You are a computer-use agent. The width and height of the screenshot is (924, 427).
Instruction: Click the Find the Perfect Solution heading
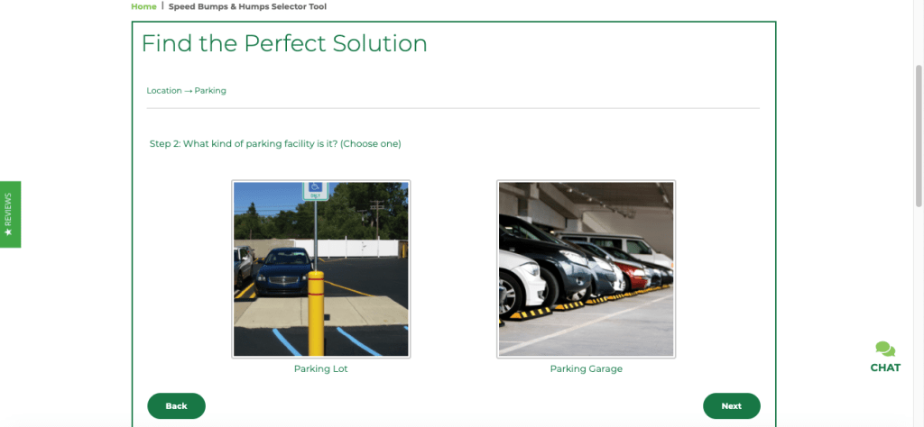[284, 43]
